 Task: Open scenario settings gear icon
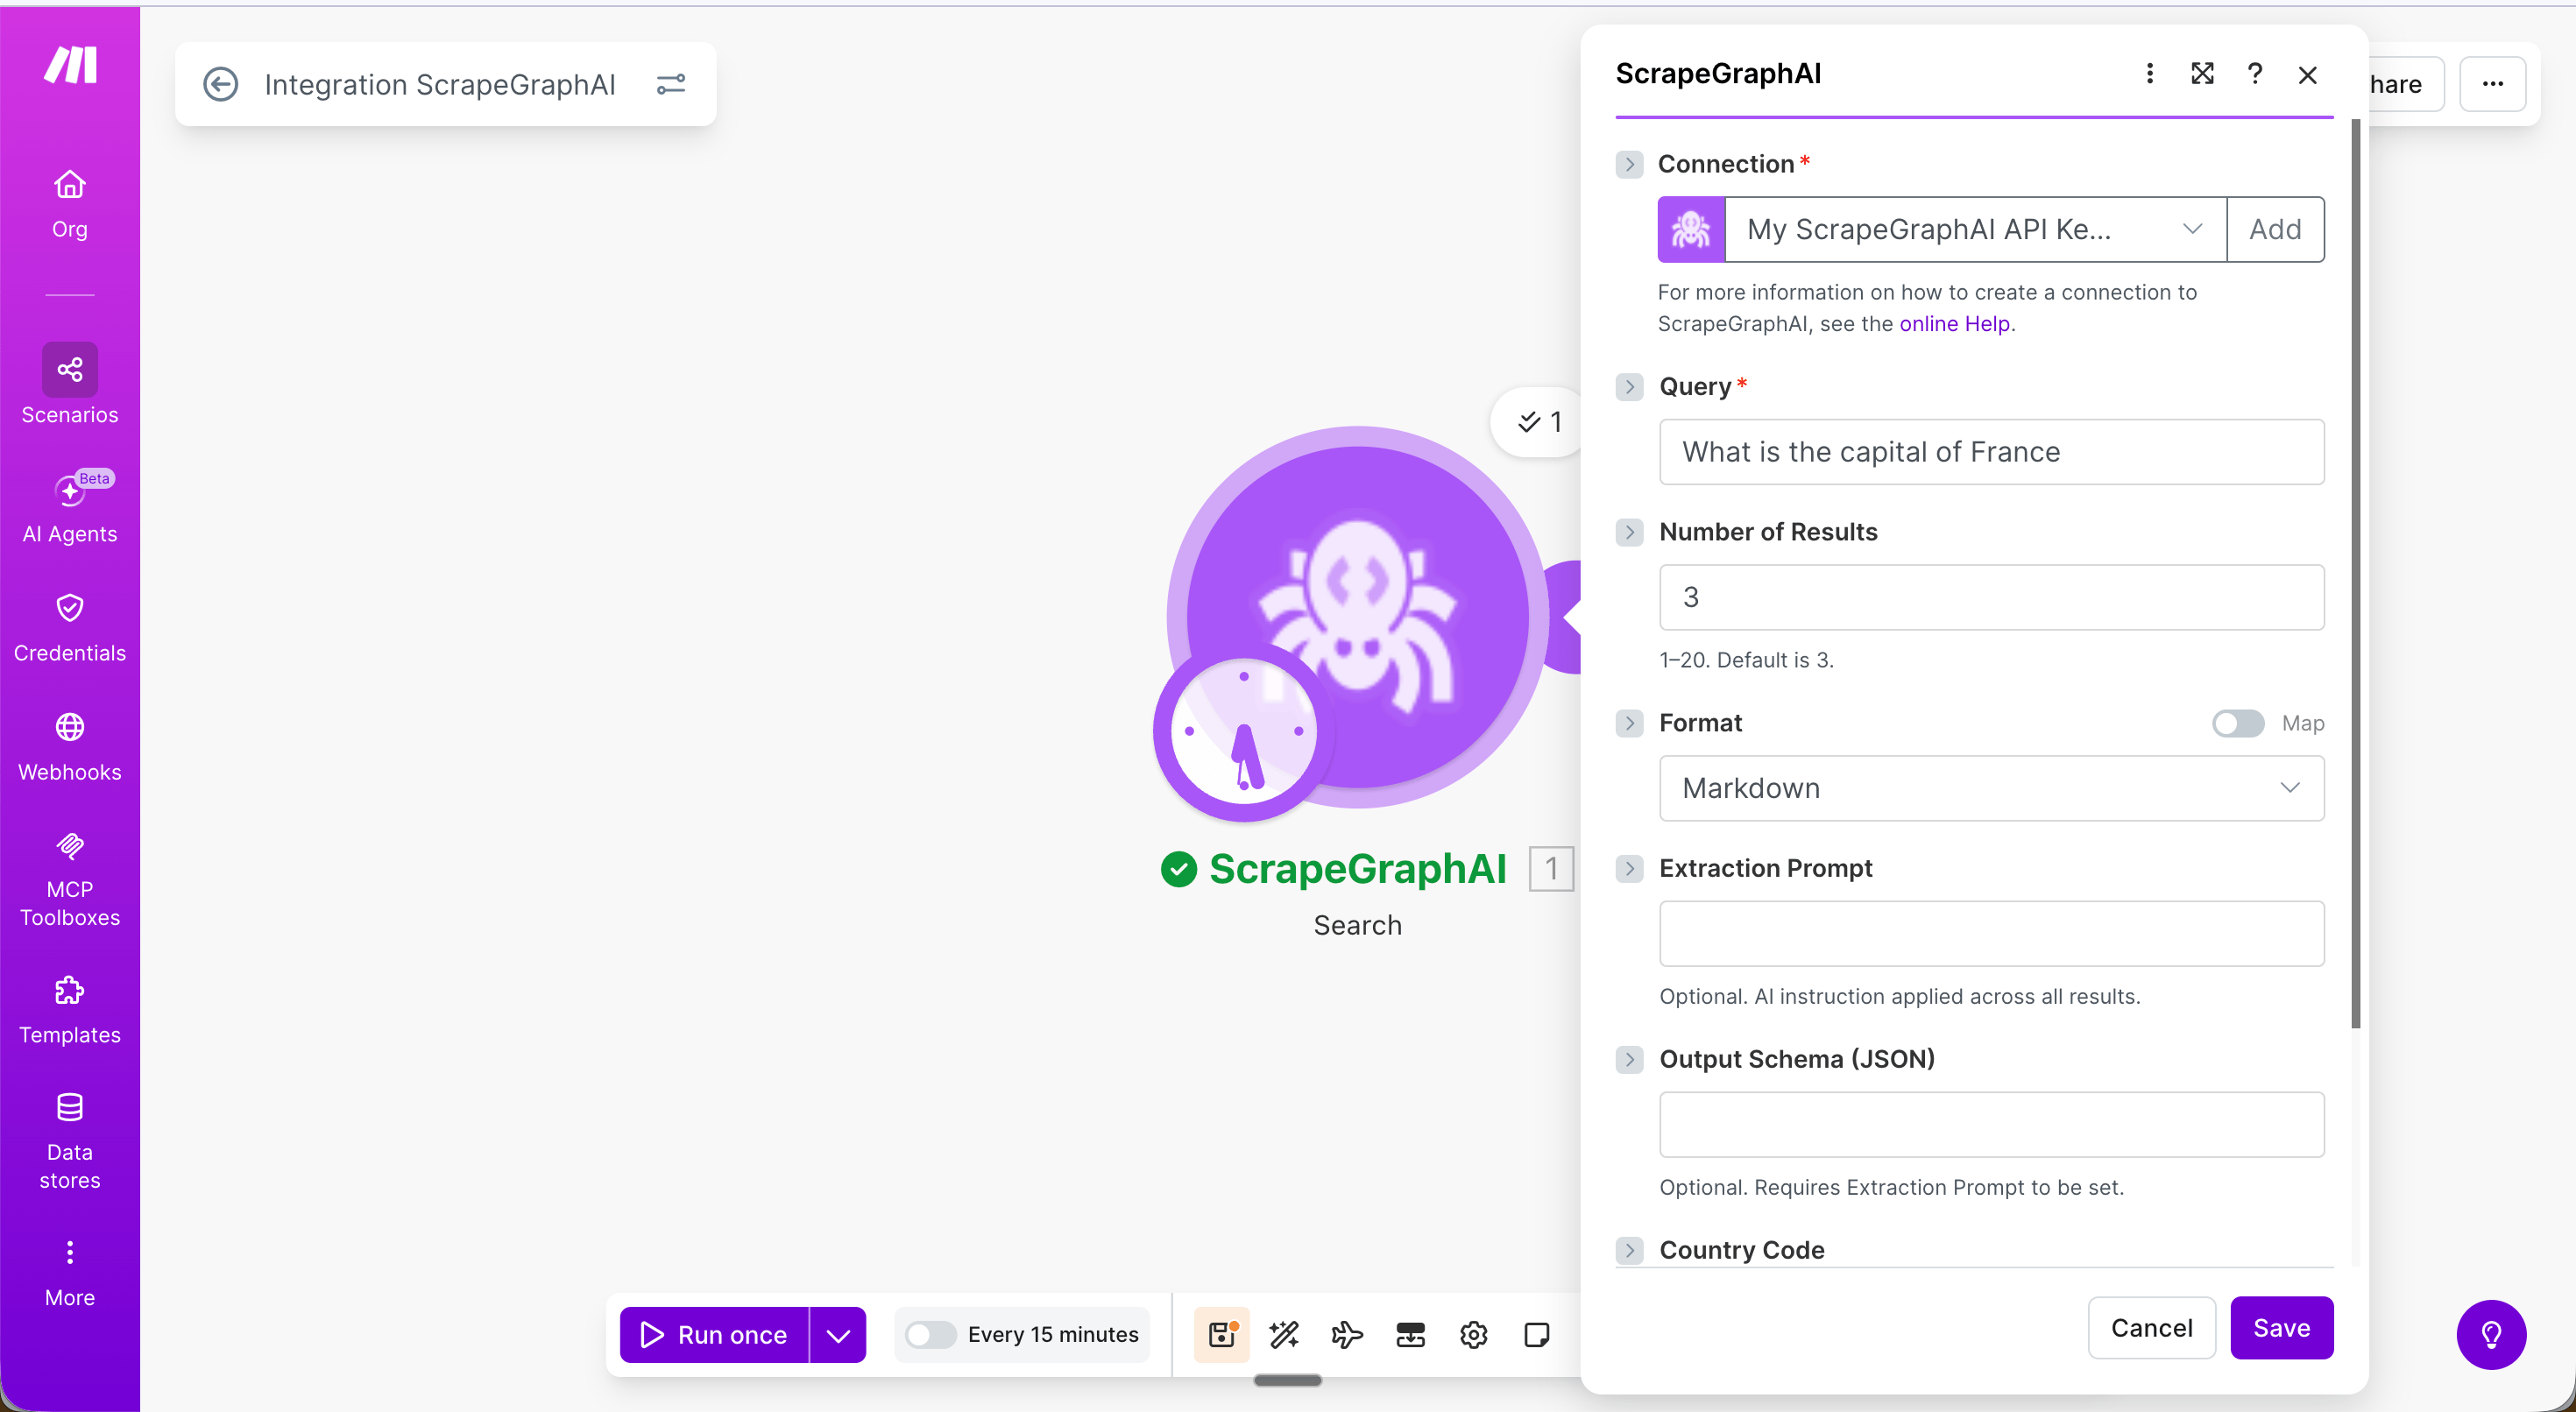[1473, 1335]
